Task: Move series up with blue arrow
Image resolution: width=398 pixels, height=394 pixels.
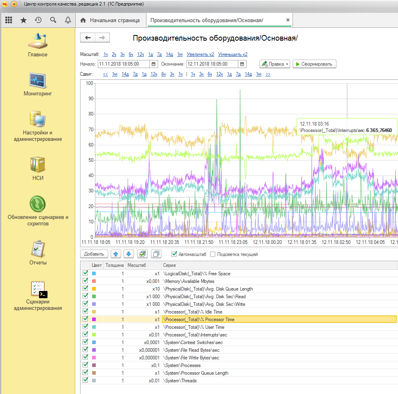Action: pyautogui.click(x=115, y=254)
